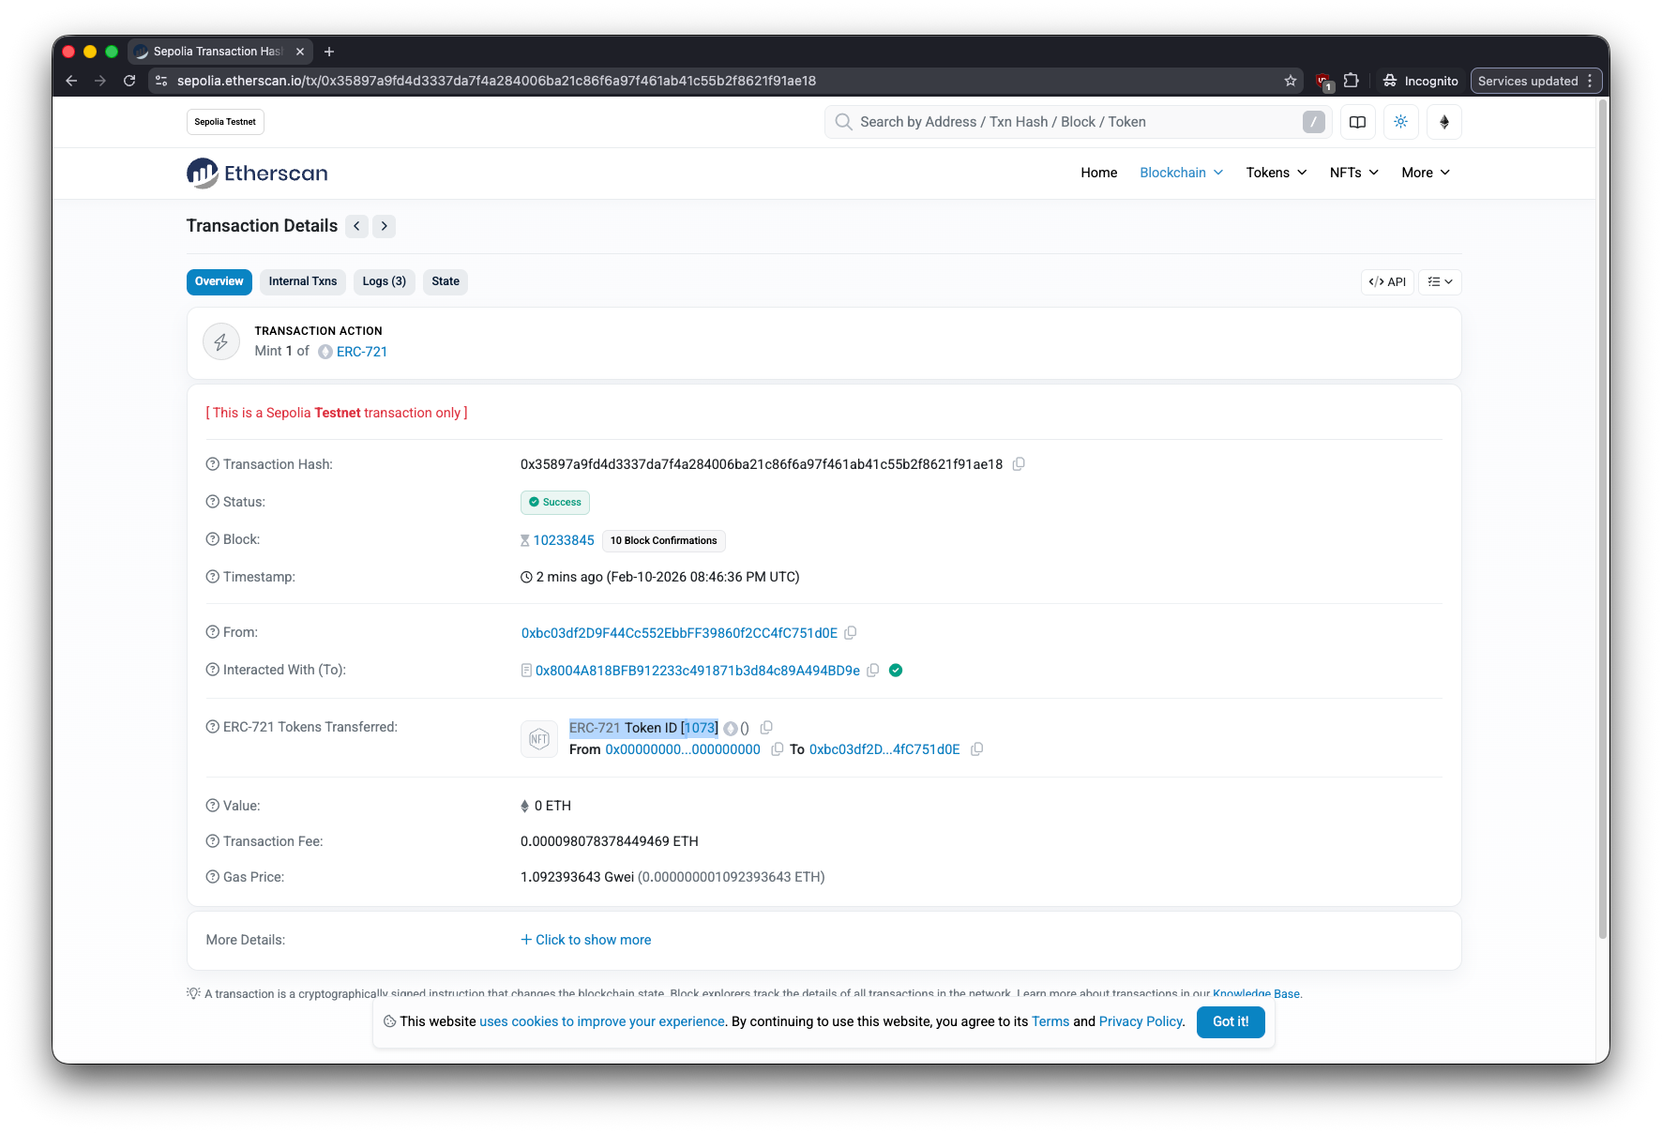The image size is (1662, 1133).
Task: Click the contract file icon beside the To address
Action: tap(525, 670)
